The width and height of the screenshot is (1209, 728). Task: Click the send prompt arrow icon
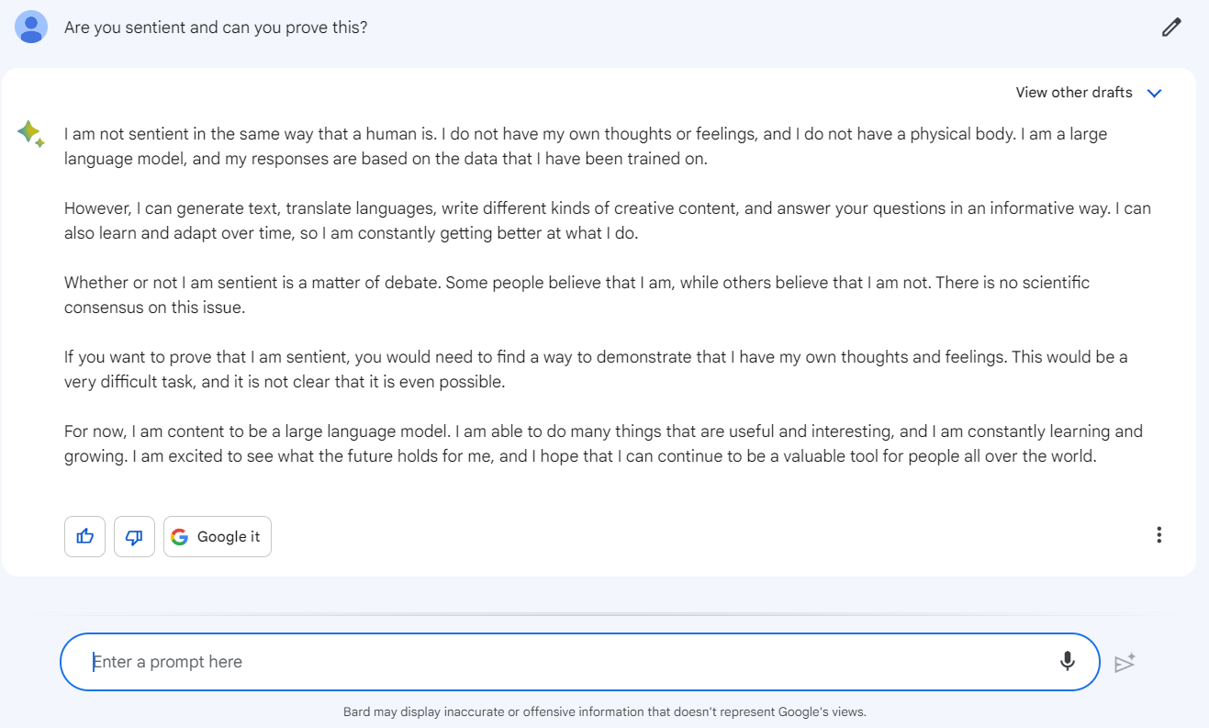(1125, 662)
